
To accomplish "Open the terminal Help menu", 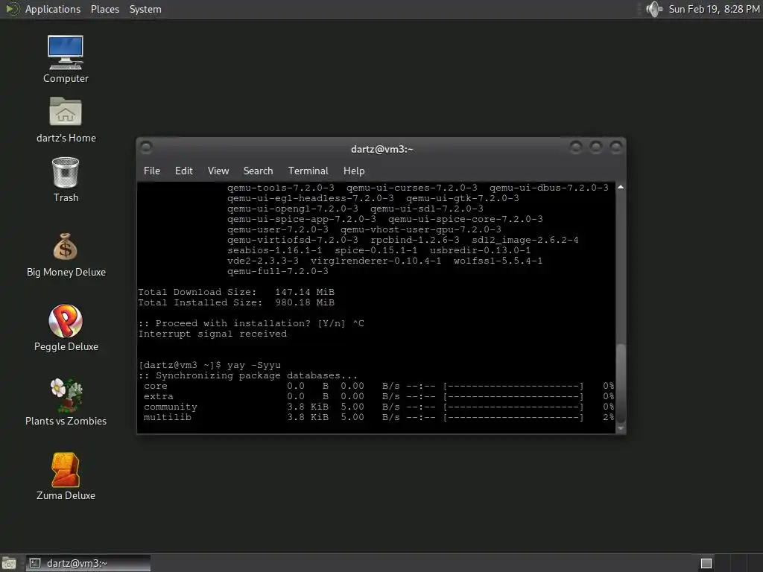I will click(354, 171).
